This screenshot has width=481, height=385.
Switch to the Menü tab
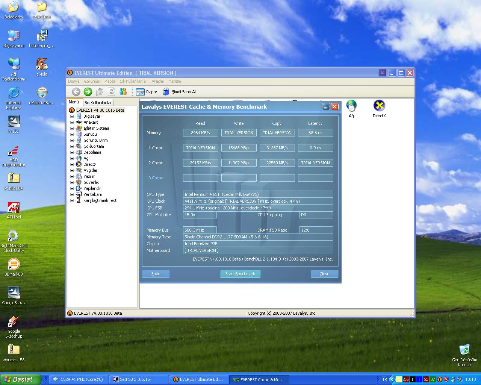74,102
